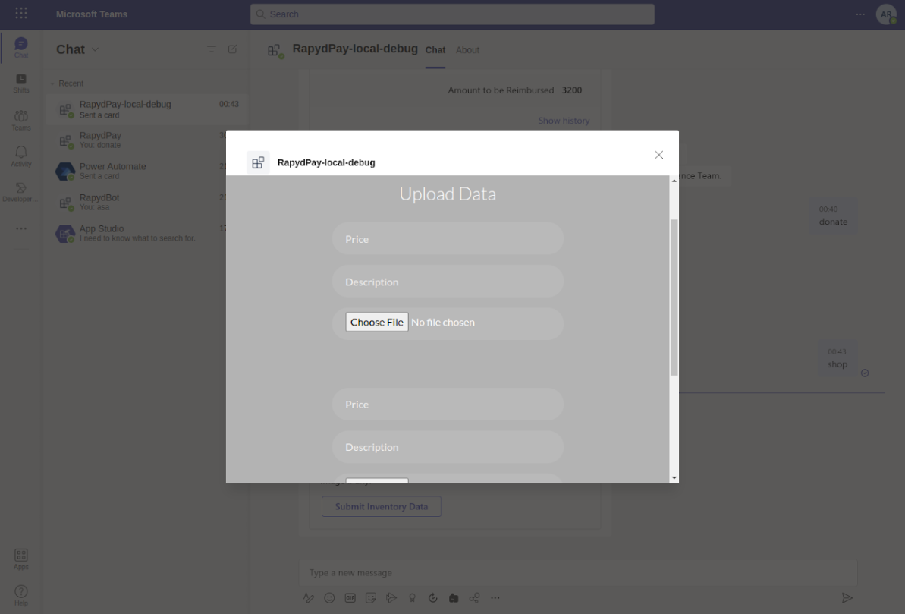Start a new chat
This screenshot has width=905, height=614.
pyautogui.click(x=232, y=49)
